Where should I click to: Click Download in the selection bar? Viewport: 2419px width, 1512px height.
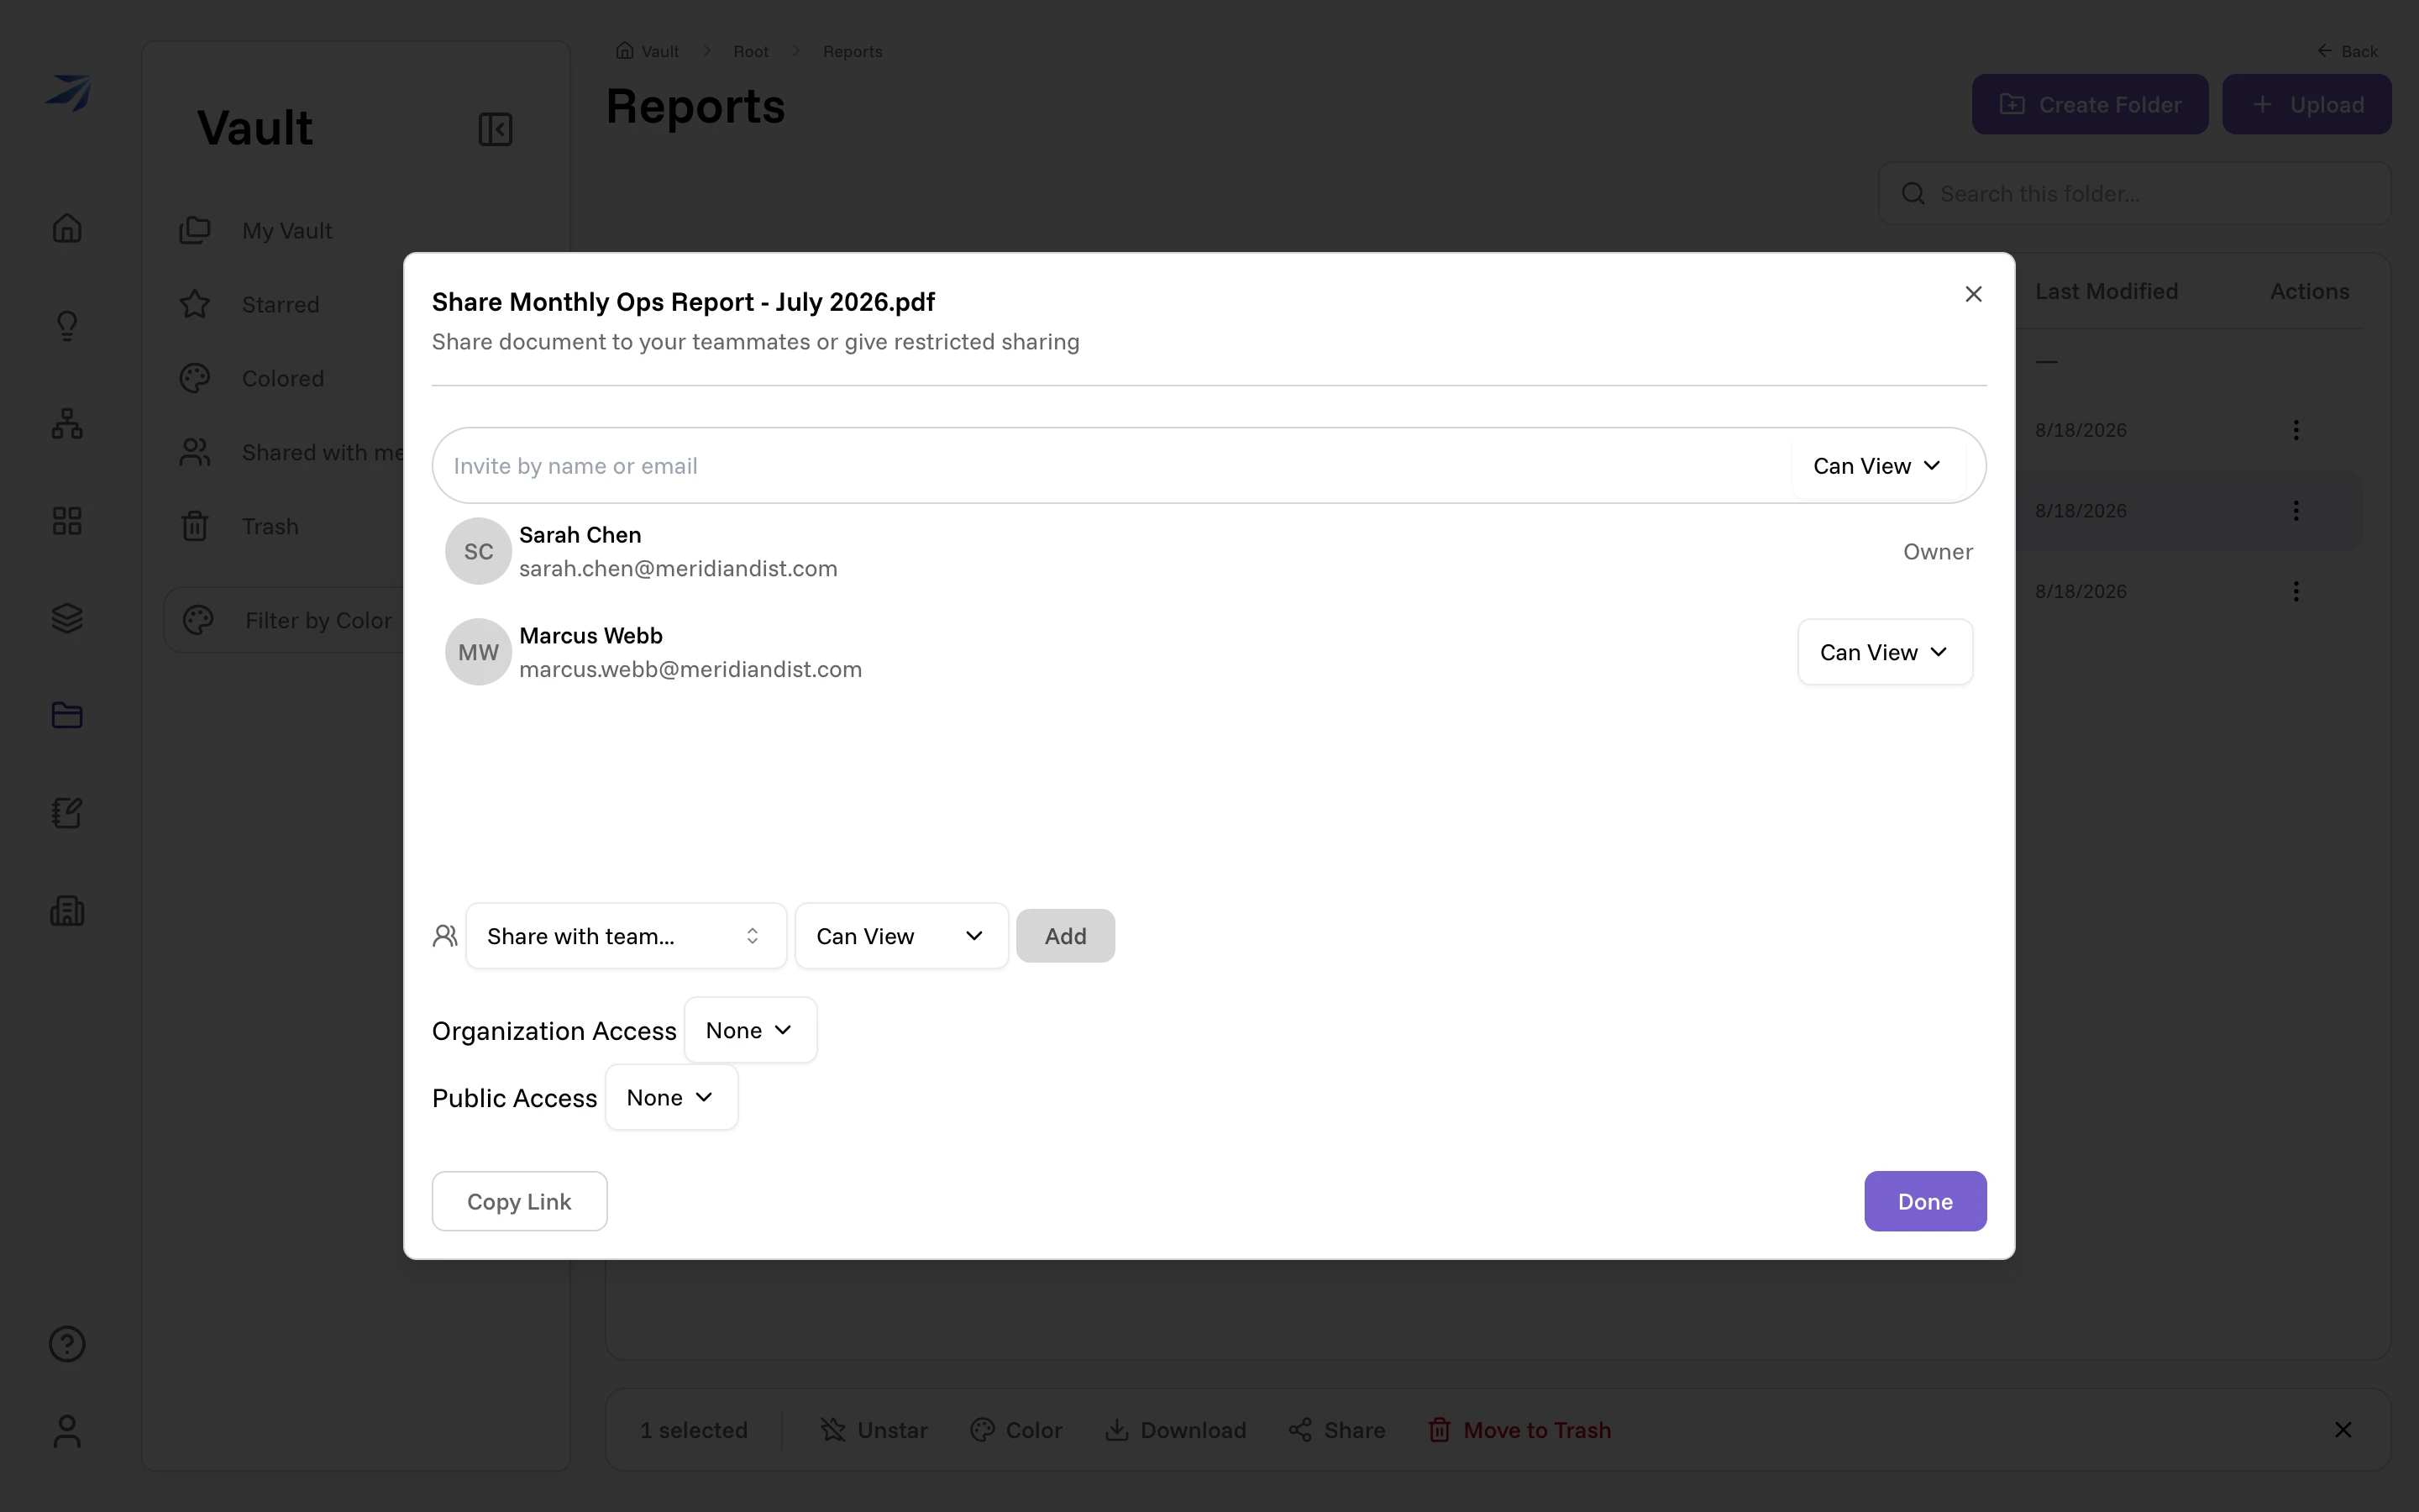1176,1430
